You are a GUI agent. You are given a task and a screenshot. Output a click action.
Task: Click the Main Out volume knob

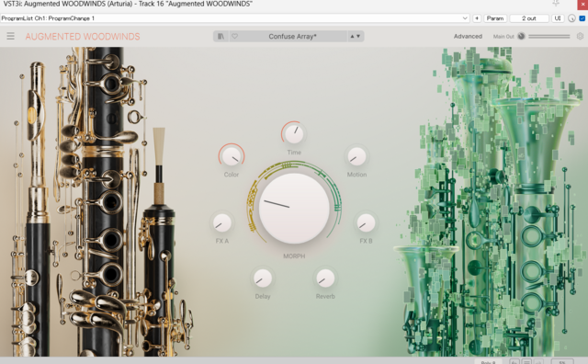(521, 36)
